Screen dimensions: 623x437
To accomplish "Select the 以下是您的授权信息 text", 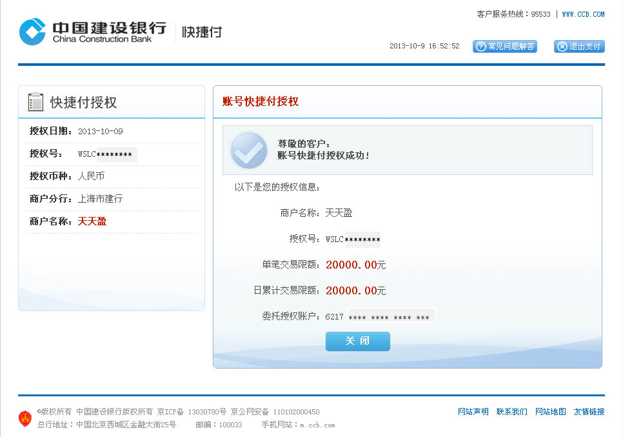I will coord(277,187).
